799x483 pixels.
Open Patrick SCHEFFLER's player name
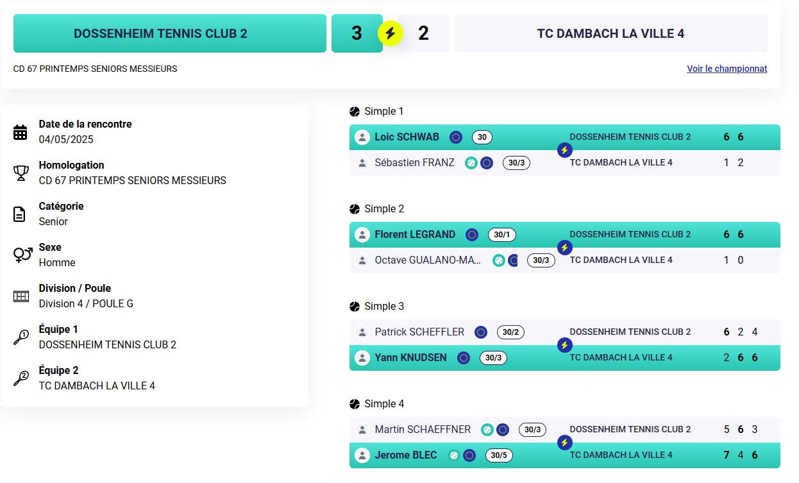(419, 332)
